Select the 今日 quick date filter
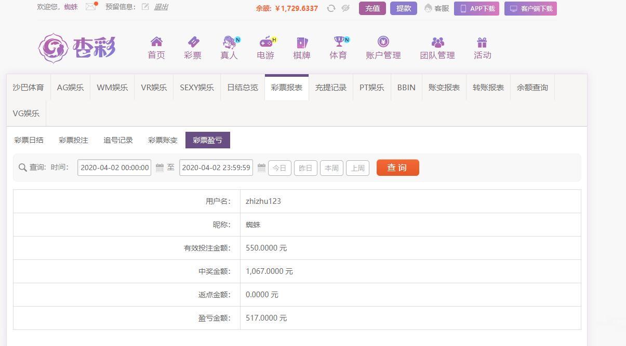Image resolution: width=626 pixels, height=346 pixels. [x=279, y=168]
